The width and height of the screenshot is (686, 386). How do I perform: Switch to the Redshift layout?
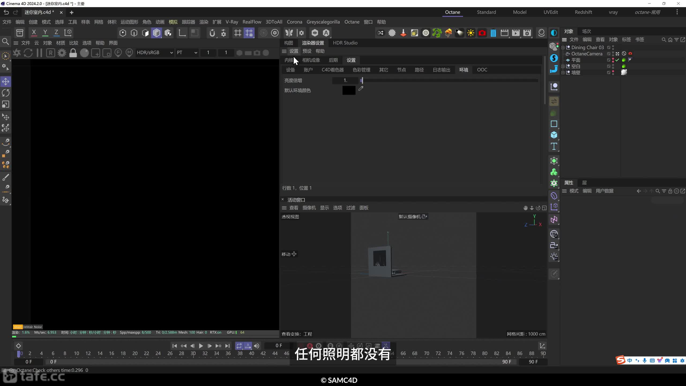click(x=583, y=12)
